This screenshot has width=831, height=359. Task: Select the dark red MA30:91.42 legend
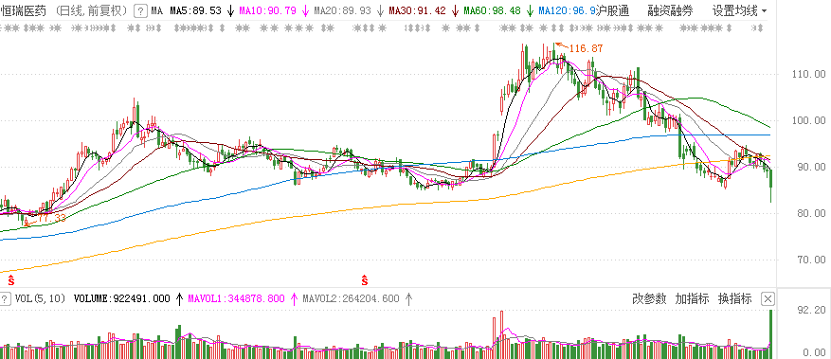point(417,10)
